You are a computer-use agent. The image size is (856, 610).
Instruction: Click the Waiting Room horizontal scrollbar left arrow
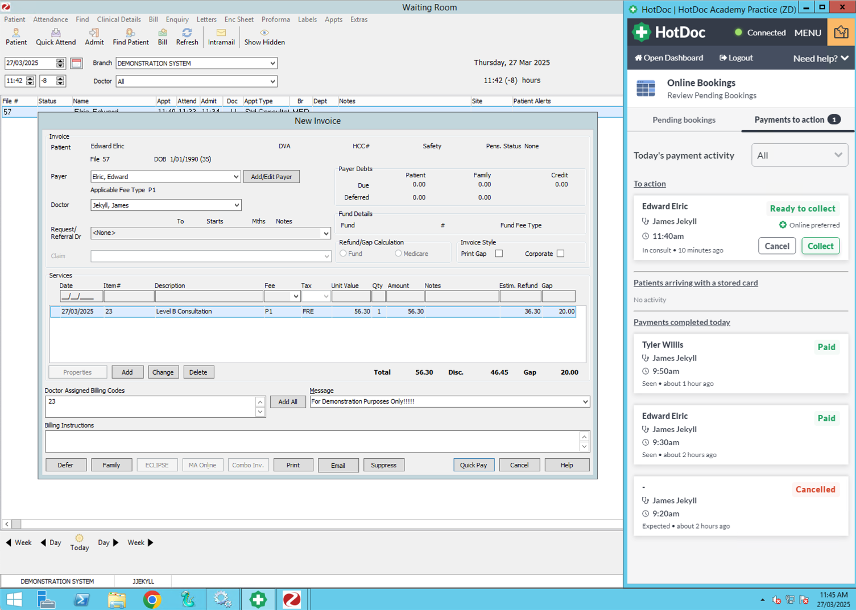[7, 524]
